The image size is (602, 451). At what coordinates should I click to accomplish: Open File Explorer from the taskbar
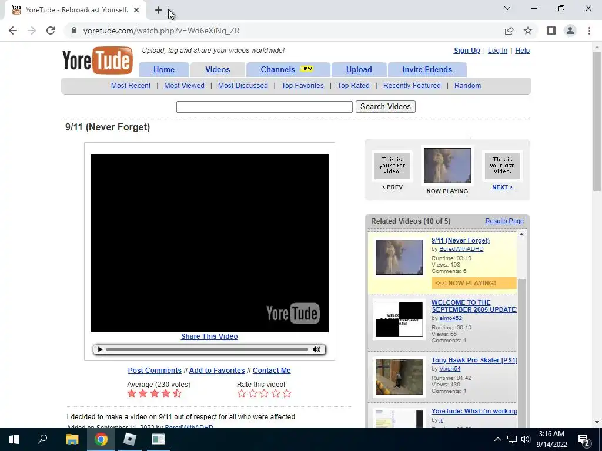click(72, 439)
